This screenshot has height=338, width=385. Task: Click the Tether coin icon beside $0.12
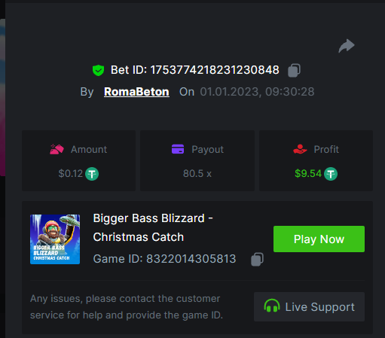tap(92, 174)
